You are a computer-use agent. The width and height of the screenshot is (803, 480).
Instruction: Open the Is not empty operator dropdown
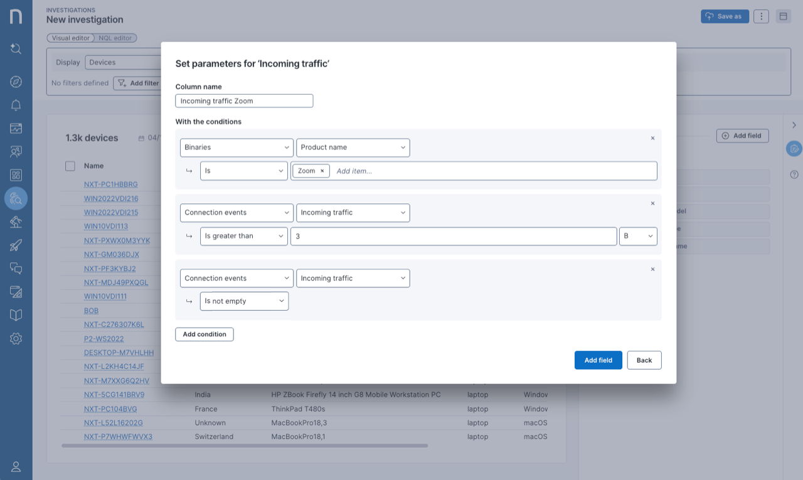coord(244,301)
